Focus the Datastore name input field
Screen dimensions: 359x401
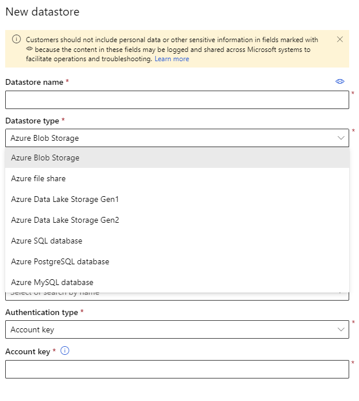point(177,100)
